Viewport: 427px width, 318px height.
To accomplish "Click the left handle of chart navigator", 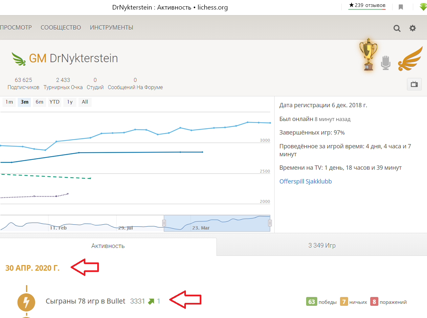I will coord(164,223).
